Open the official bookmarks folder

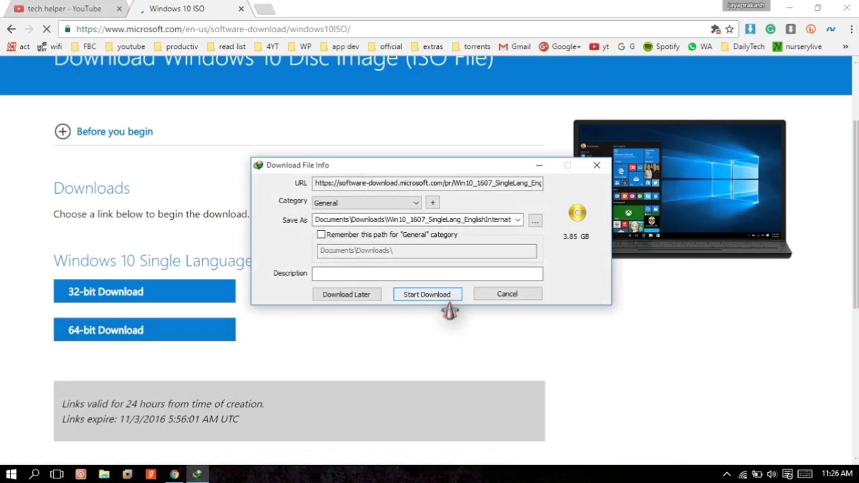[x=385, y=46]
